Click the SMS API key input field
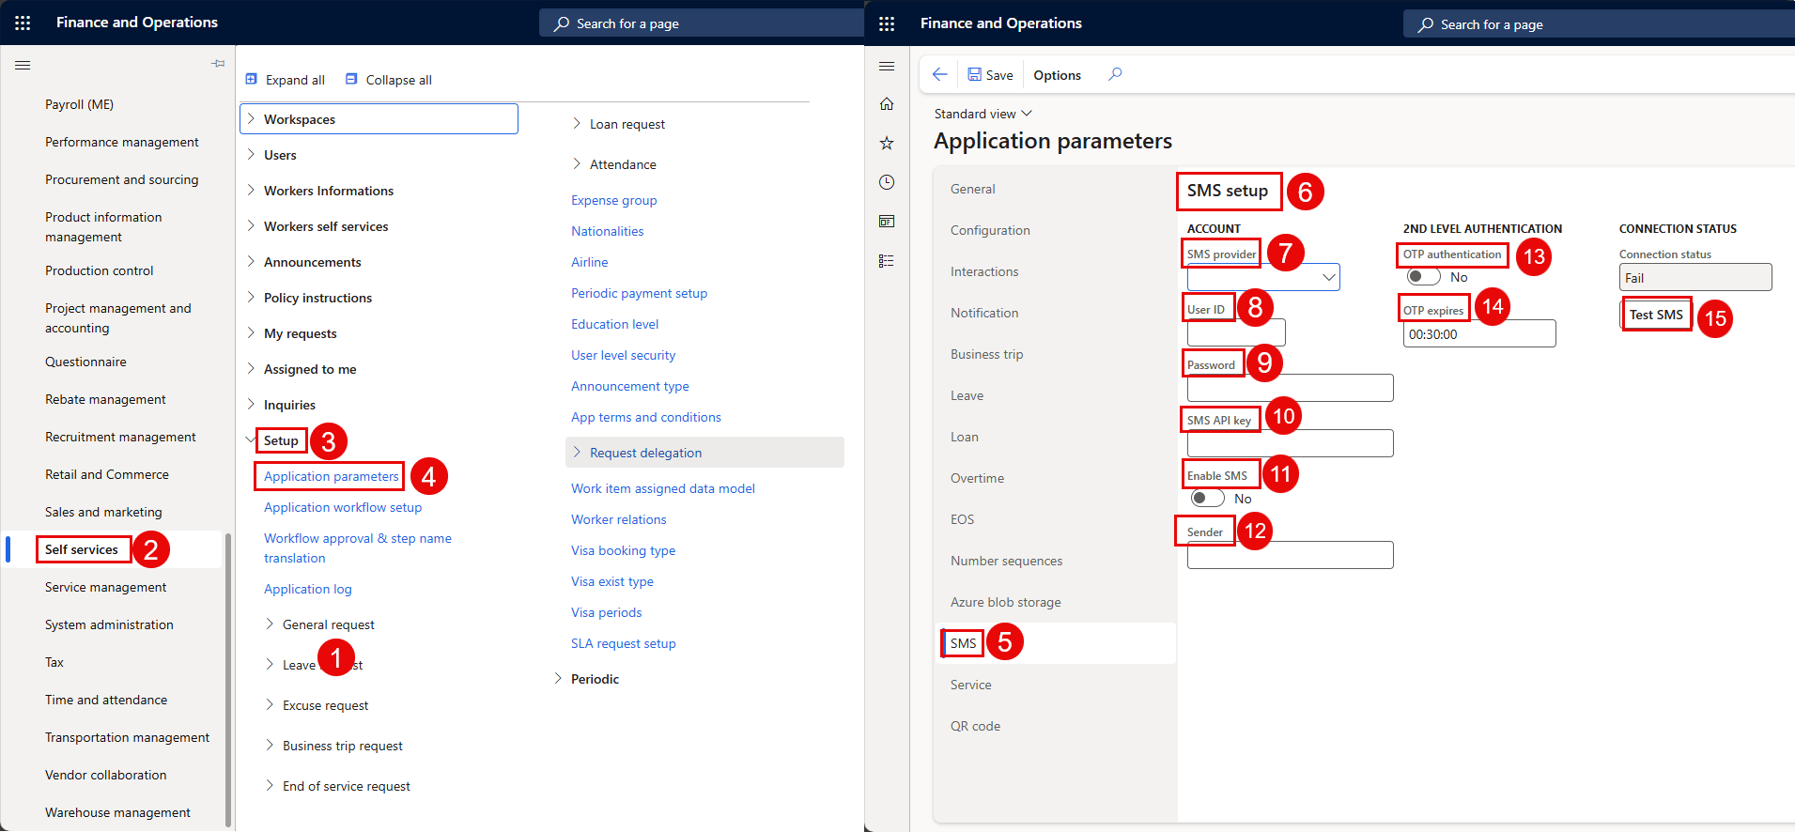1795x832 pixels. pyautogui.click(x=1290, y=443)
